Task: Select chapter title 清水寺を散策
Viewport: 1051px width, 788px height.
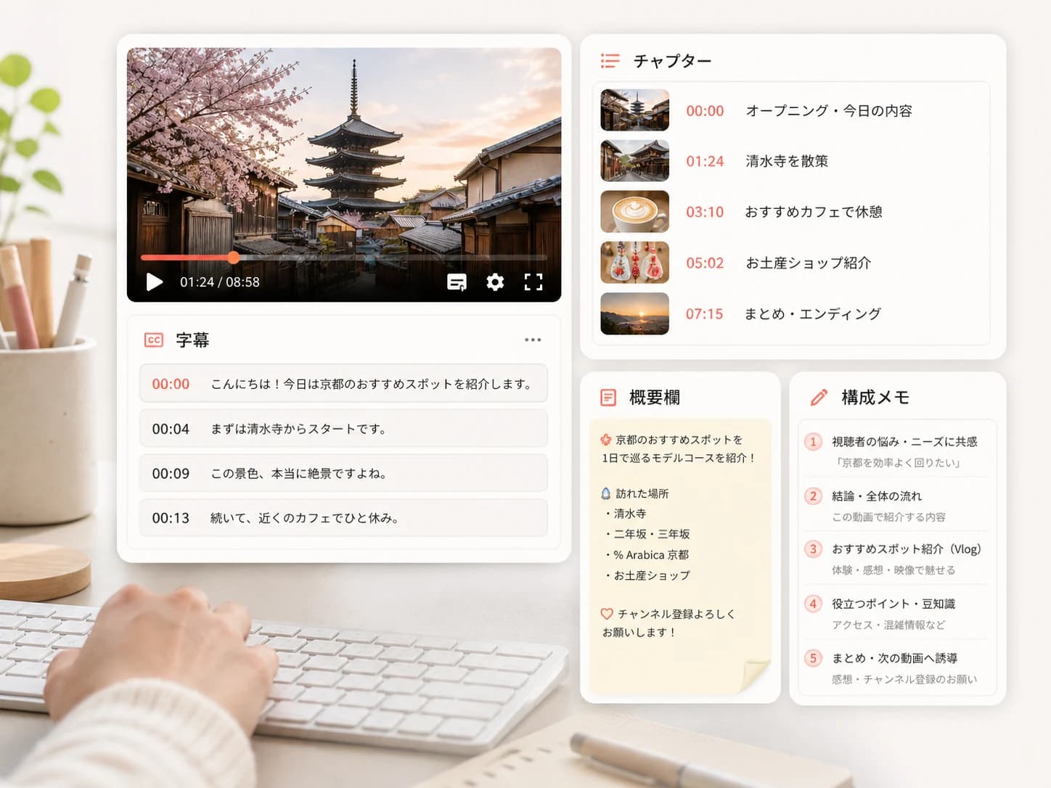Action: [787, 161]
